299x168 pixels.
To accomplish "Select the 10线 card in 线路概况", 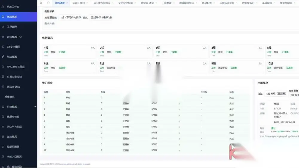I will point(282,67).
